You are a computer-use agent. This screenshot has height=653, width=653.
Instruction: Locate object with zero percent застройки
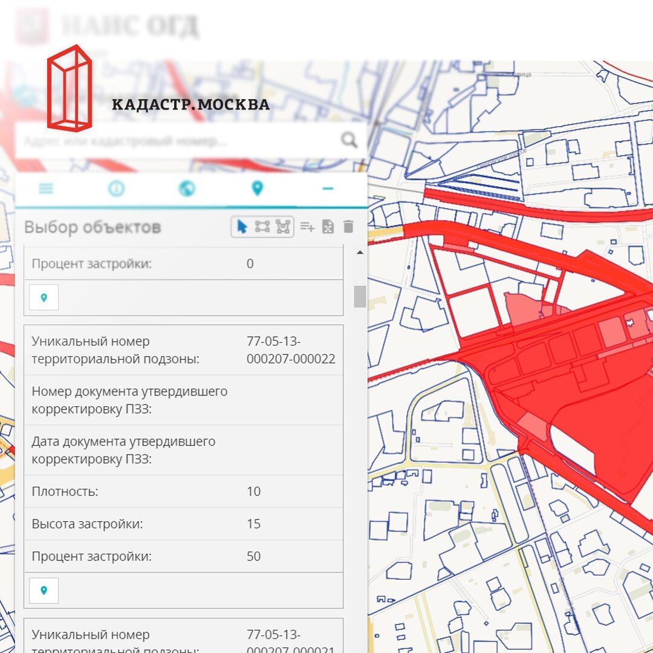(44, 297)
